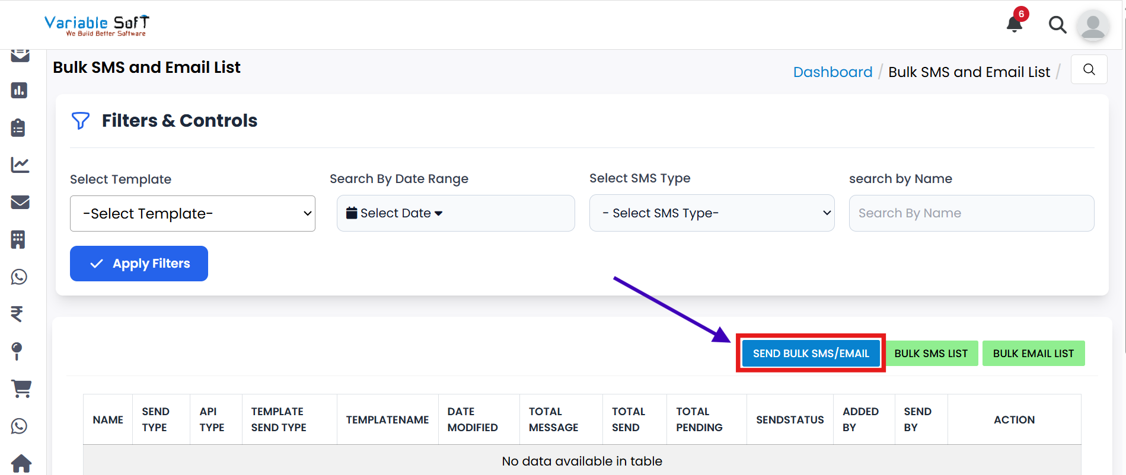1126x475 pixels.
Task: Open the line graph sidebar icon
Action: pos(20,165)
